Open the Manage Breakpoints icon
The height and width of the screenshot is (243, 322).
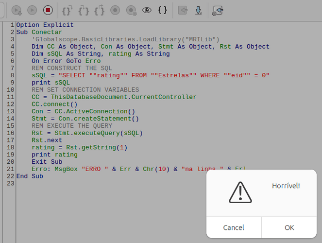[131, 10]
